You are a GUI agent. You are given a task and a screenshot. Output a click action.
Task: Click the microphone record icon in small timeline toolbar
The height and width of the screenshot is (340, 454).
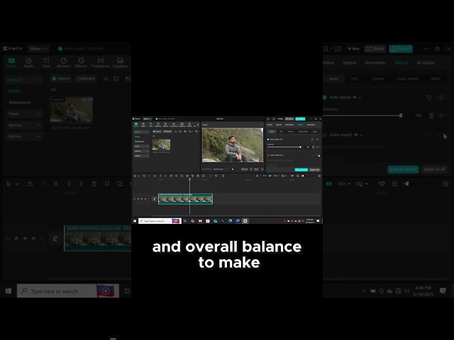point(257,176)
